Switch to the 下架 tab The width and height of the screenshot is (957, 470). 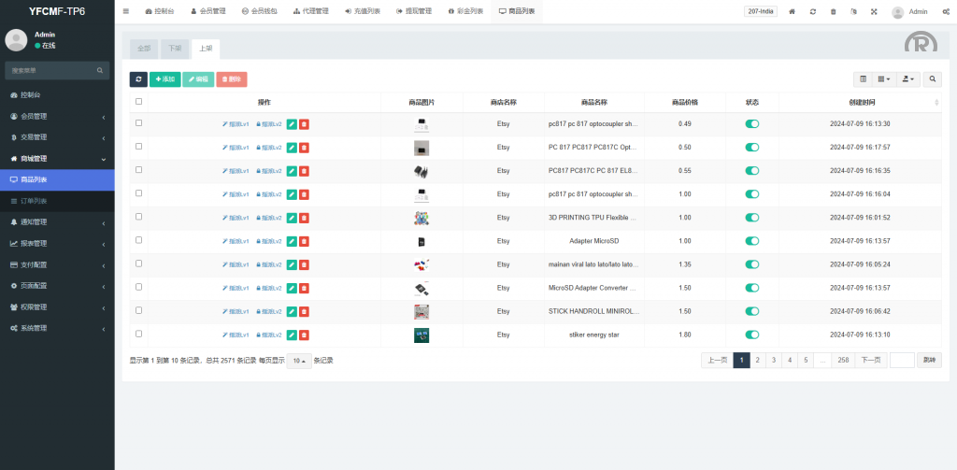tap(175, 49)
